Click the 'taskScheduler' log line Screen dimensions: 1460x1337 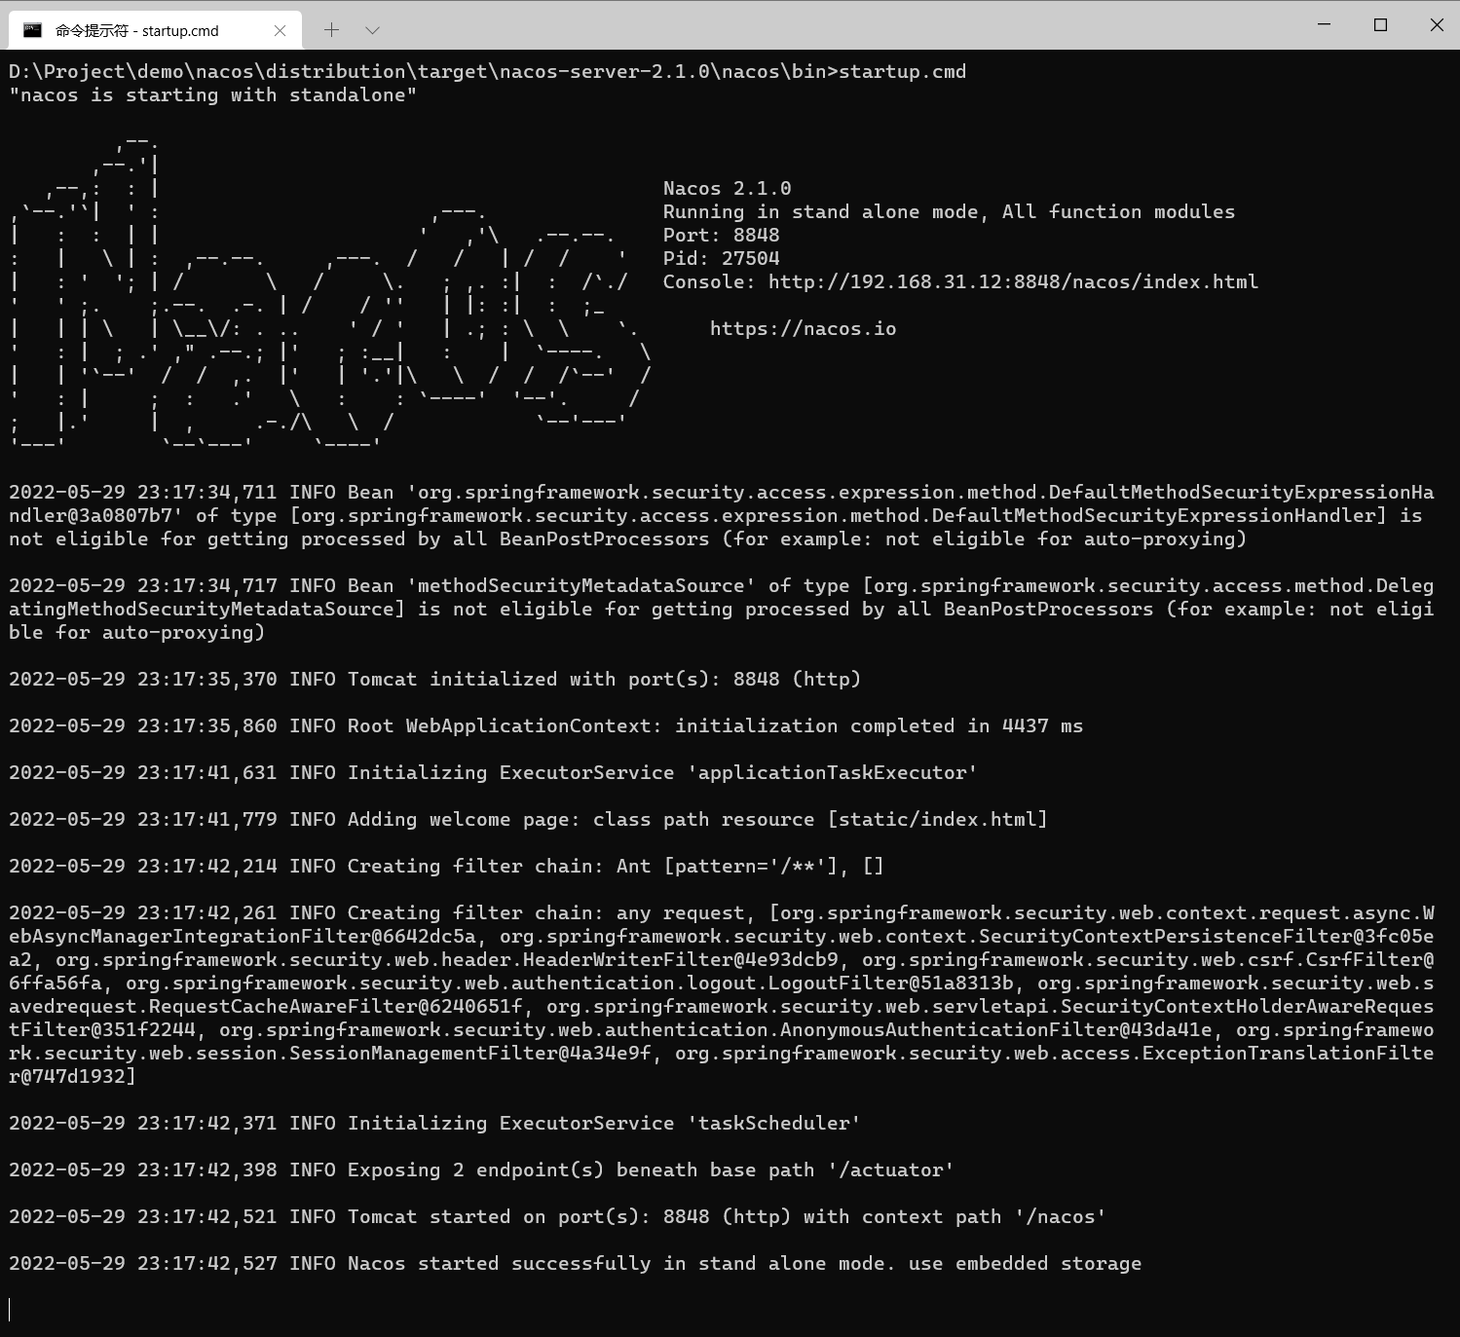coord(434,1124)
